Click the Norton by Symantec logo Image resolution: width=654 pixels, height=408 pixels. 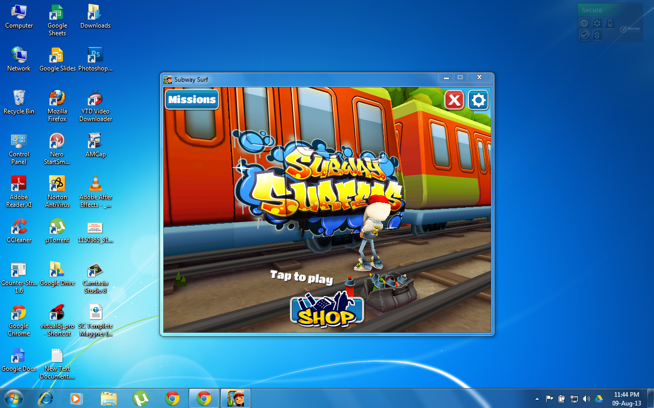point(629,29)
